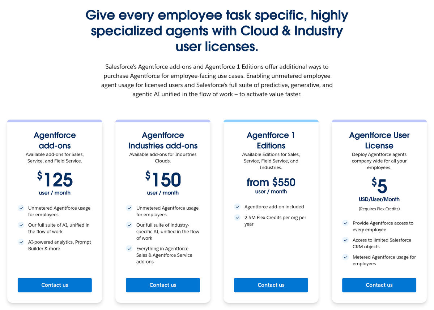Click 'Deploy Agentforce agents company wide' description
This screenshot has height=310, width=434.
[x=379, y=161]
